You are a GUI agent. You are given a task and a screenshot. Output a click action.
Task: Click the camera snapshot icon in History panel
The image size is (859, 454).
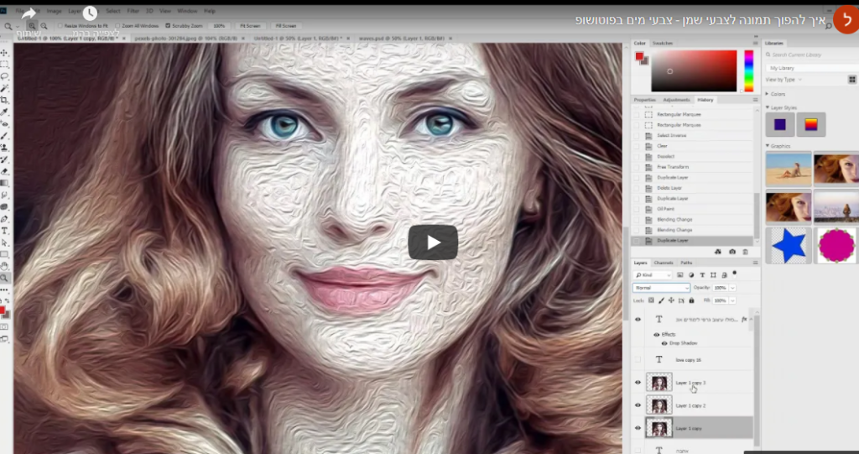(731, 252)
